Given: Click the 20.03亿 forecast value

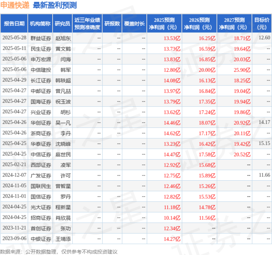Looking at the screenshot, I should (x=242, y=59).
